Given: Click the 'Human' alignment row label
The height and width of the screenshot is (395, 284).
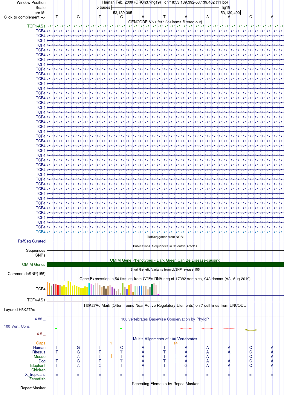Looking at the screenshot, I should tap(39, 347).
